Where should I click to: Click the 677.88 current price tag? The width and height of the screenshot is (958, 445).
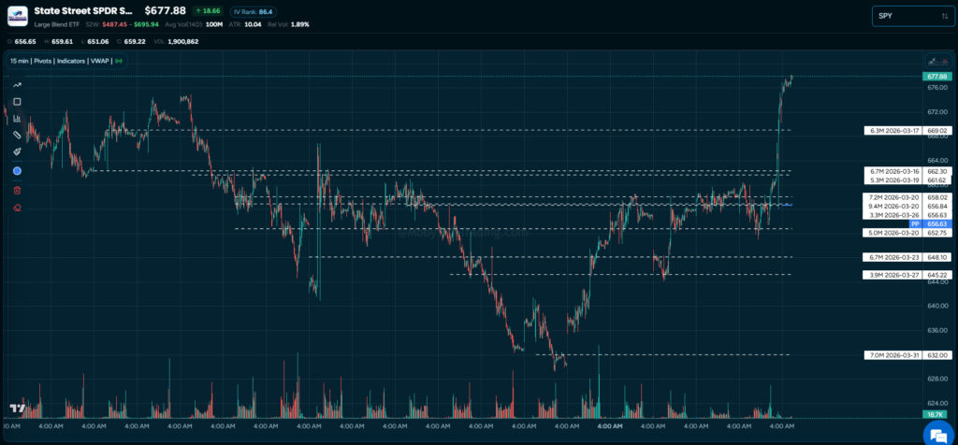[x=936, y=76]
